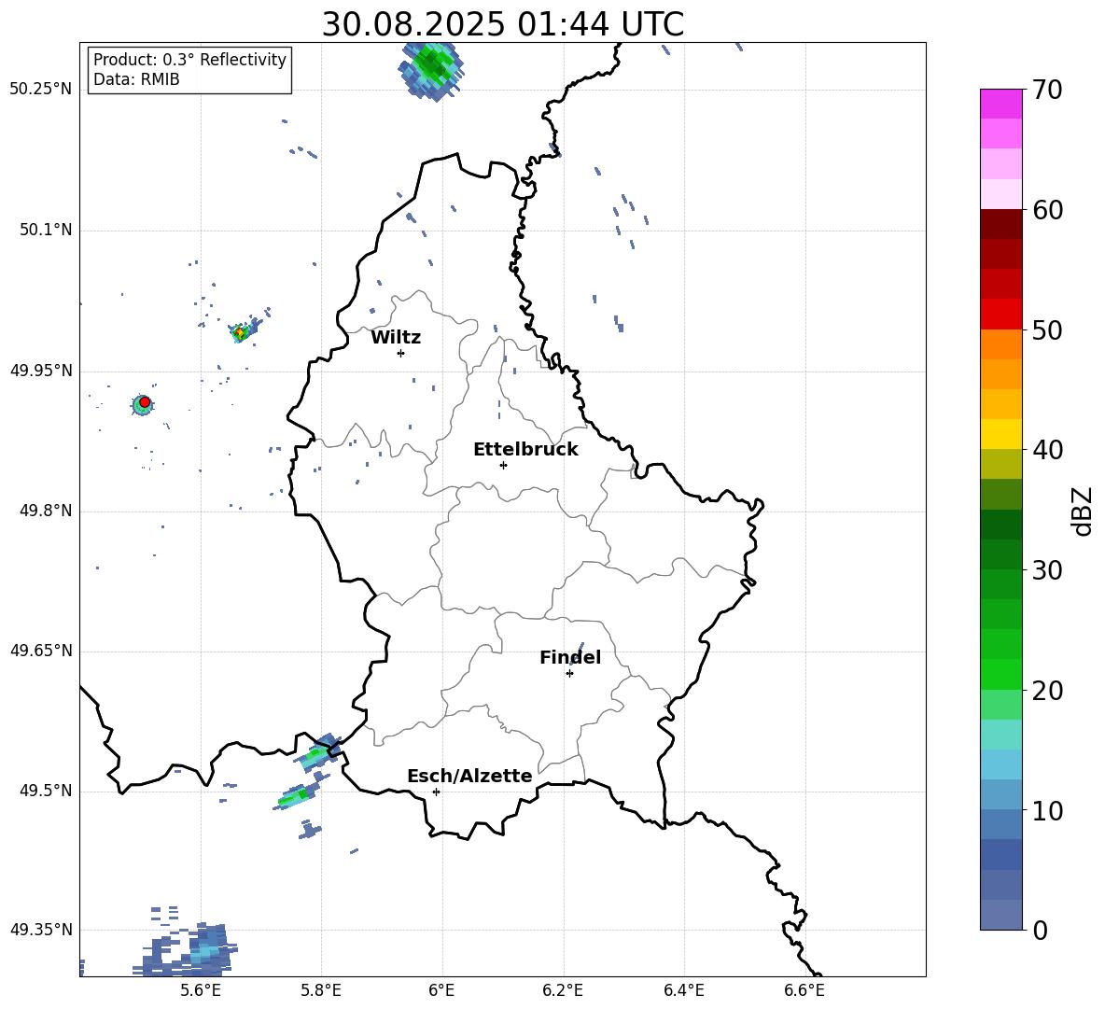1105x1009 pixels.
Task: Click the 49.35°N latitude label
Action: pyautogui.click(x=41, y=930)
